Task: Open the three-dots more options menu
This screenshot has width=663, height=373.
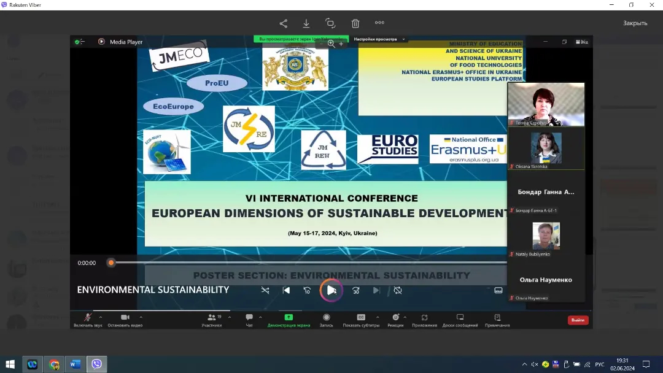Action: tap(379, 23)
